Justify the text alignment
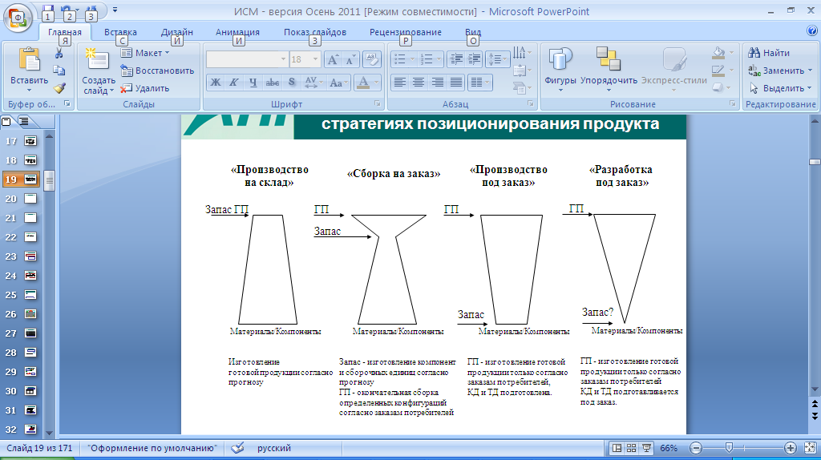Image resolution: width=821 pixels, height=460 pixels. coord(456,83)
